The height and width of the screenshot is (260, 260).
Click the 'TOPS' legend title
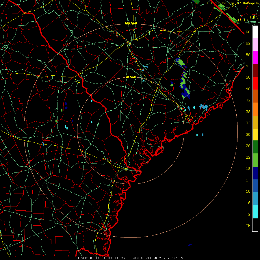pos(254,17)
